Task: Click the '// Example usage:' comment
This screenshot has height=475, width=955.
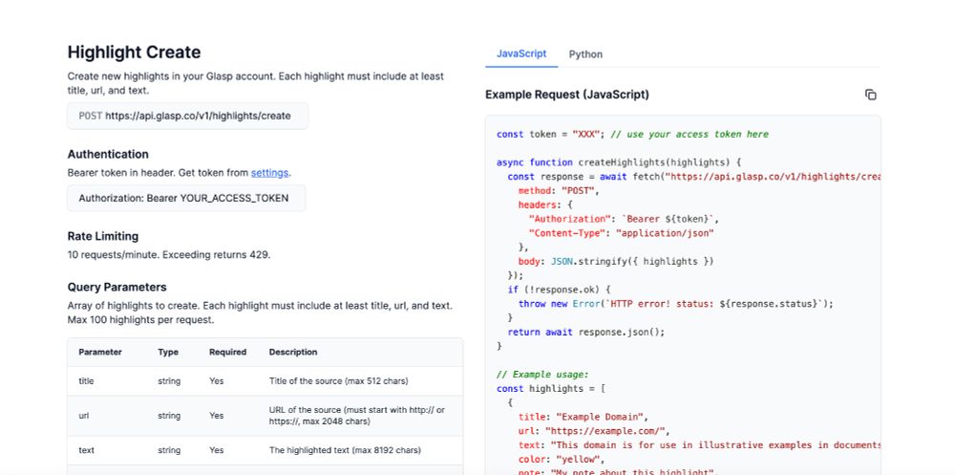Action: pos(542,375)
